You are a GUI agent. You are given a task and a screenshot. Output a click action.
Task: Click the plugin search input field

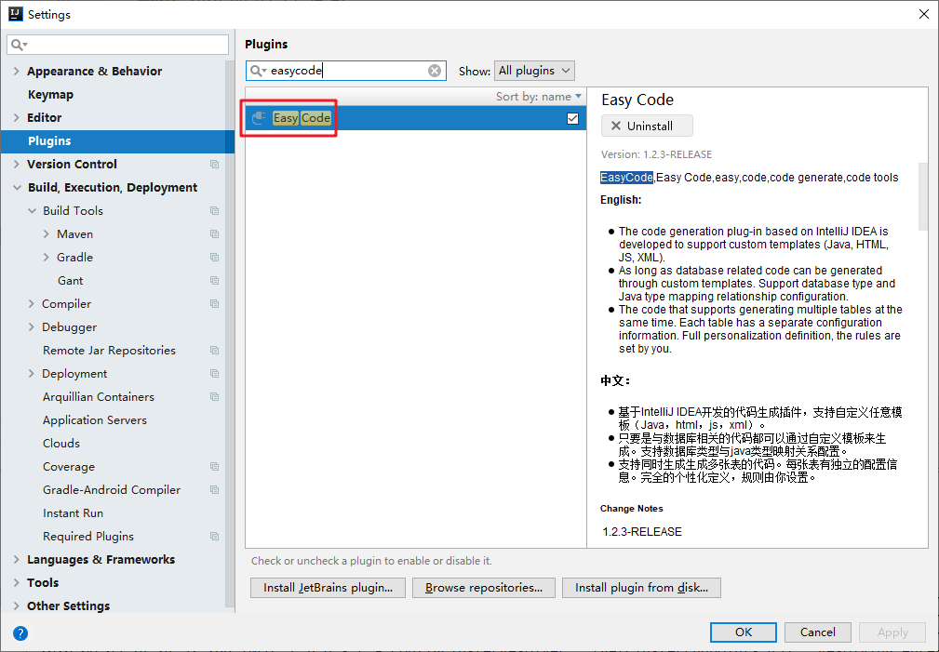tap(346, 71)
